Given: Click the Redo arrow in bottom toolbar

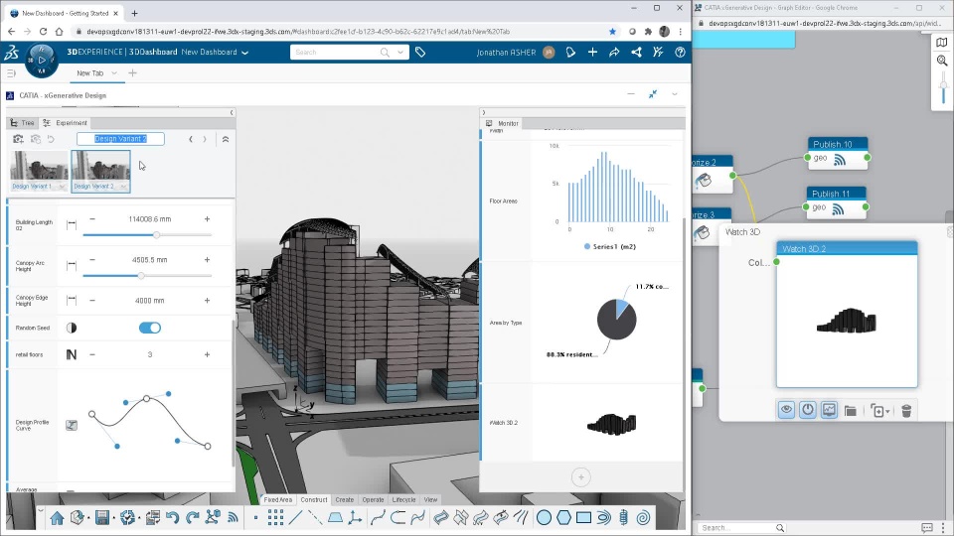Looking at the screenshot, I should (192, 518).
